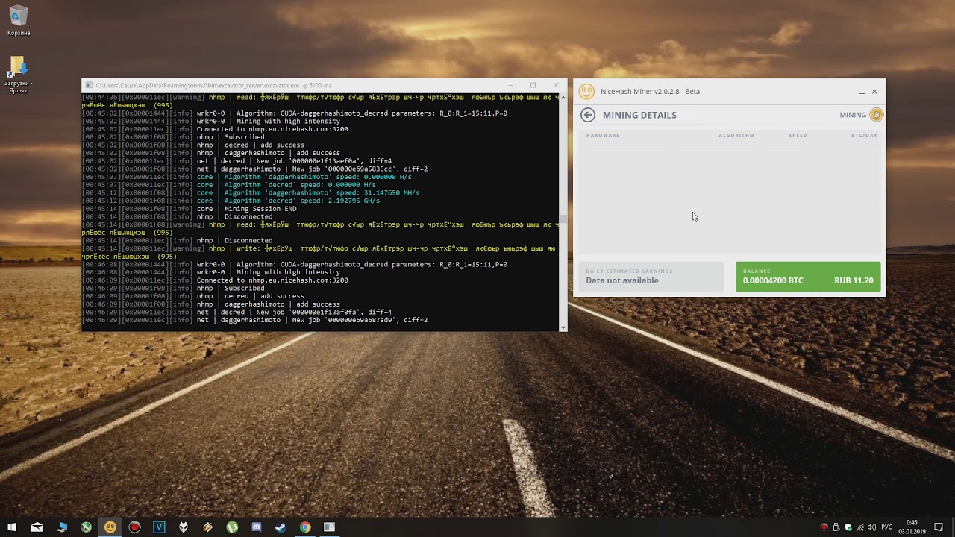Open Discord from the taskbar
Viewport: 955px width, 537px height.
[x=257, y=527]
